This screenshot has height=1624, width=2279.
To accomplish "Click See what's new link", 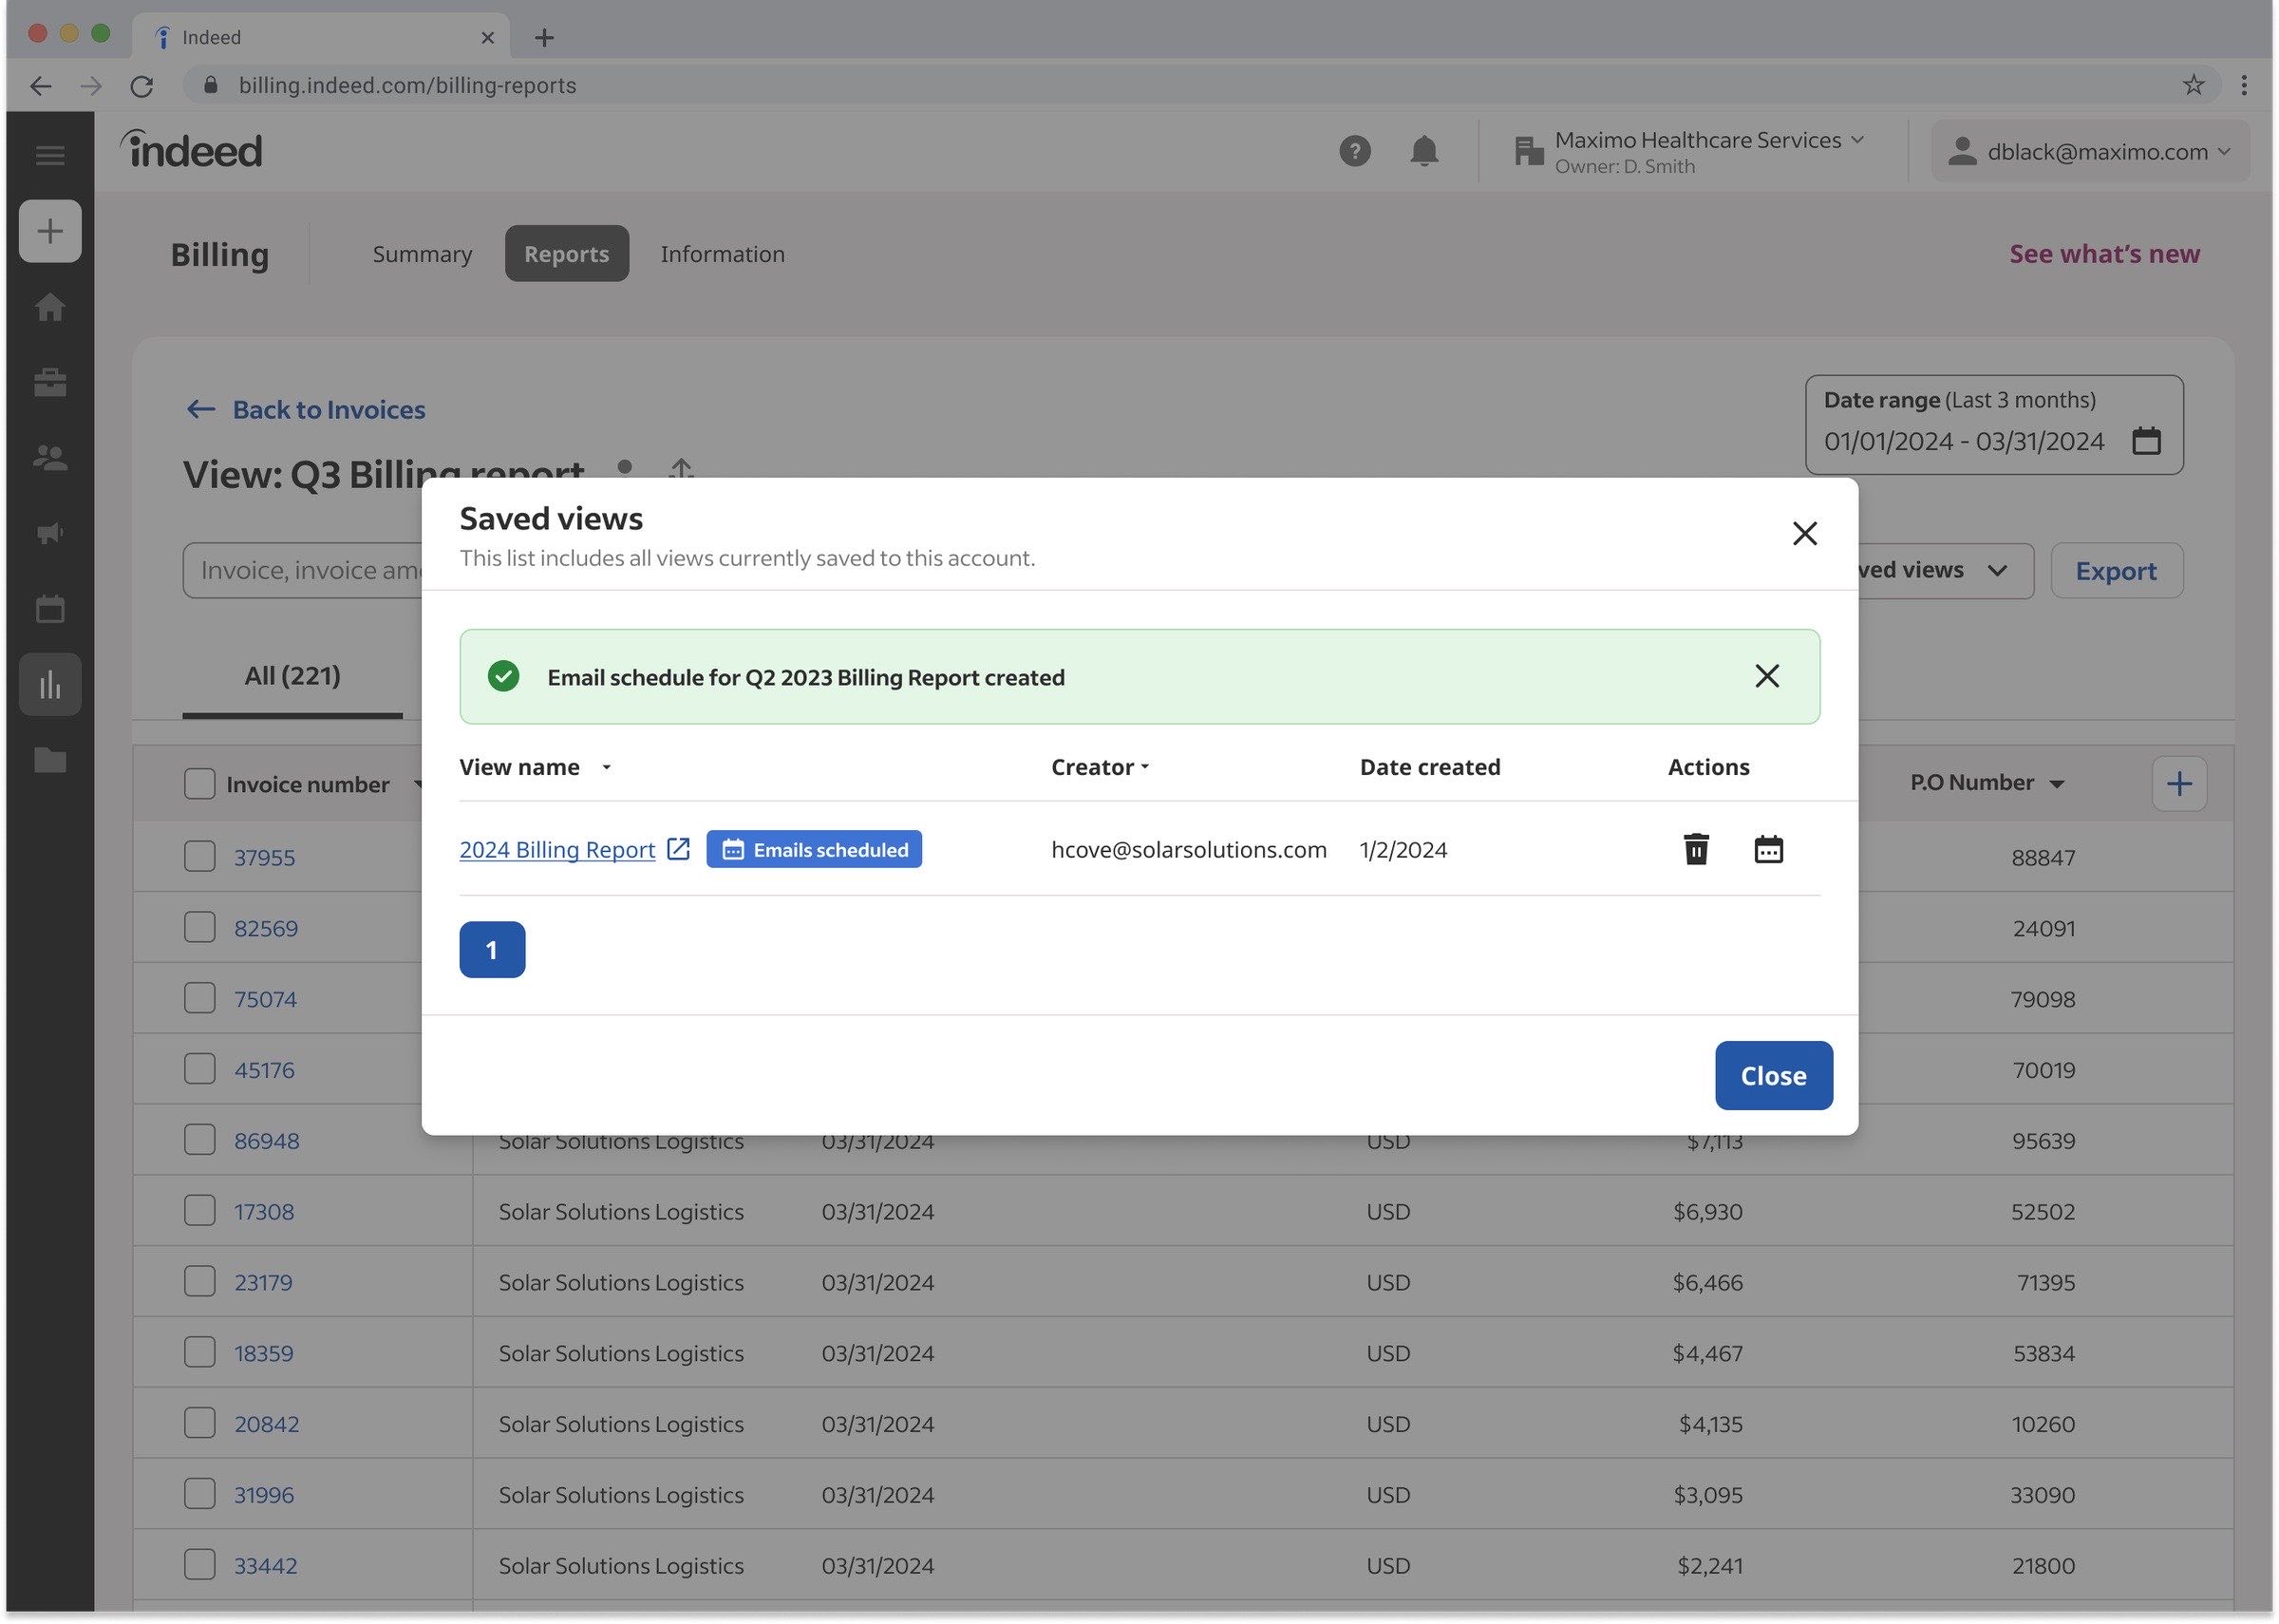I will click(x=2104, y=254).
